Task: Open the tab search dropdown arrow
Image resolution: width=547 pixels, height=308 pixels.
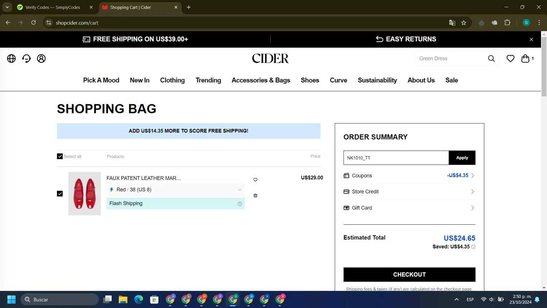Action: tap(7, 7)
